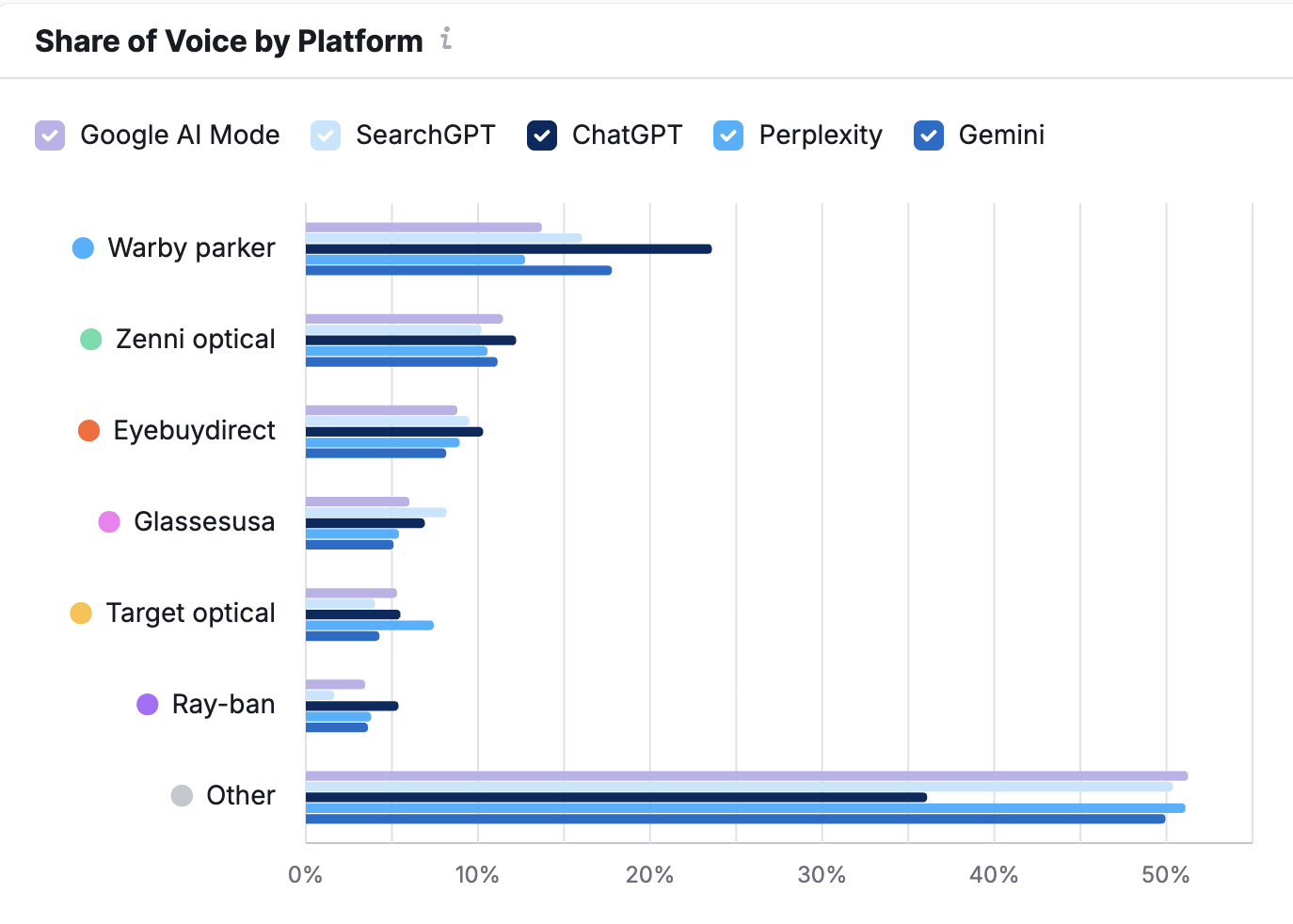This screenshot has width=1293, height=924.
Task: Toggle the SearchGPT platform checkbox
Action: (326, 135)
